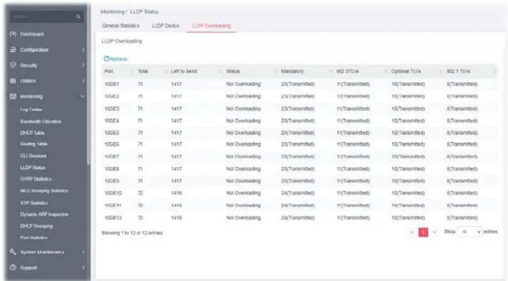Sort table by Port column
Viewport: 508px width, 281px height.
click(118, 71)
